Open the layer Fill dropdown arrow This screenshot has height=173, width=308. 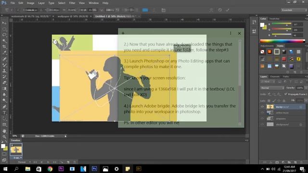point(306,100)
